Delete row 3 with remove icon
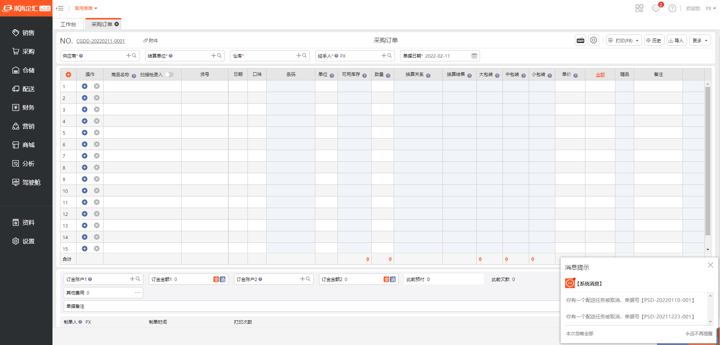 pos(97,110)
